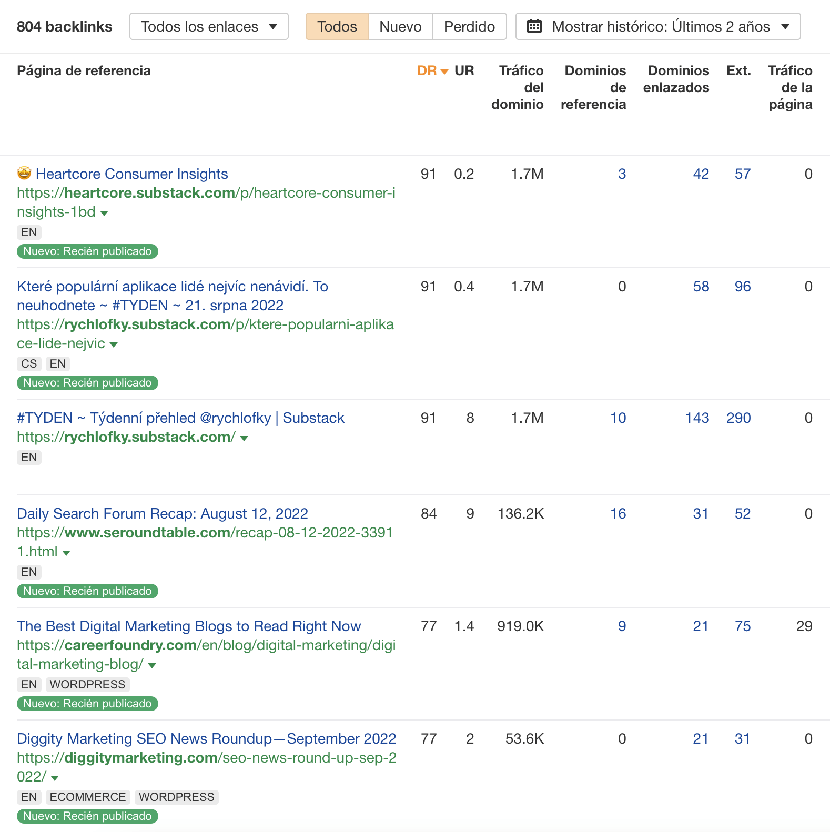The height and width of the screenshot is (832, 830).
Task: Click 143 linked domains for rychlofky homepage
Action: coord(697,418)
